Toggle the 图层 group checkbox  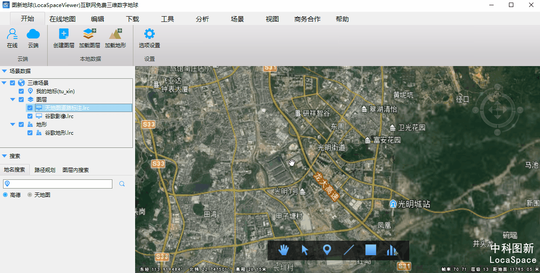21,99
